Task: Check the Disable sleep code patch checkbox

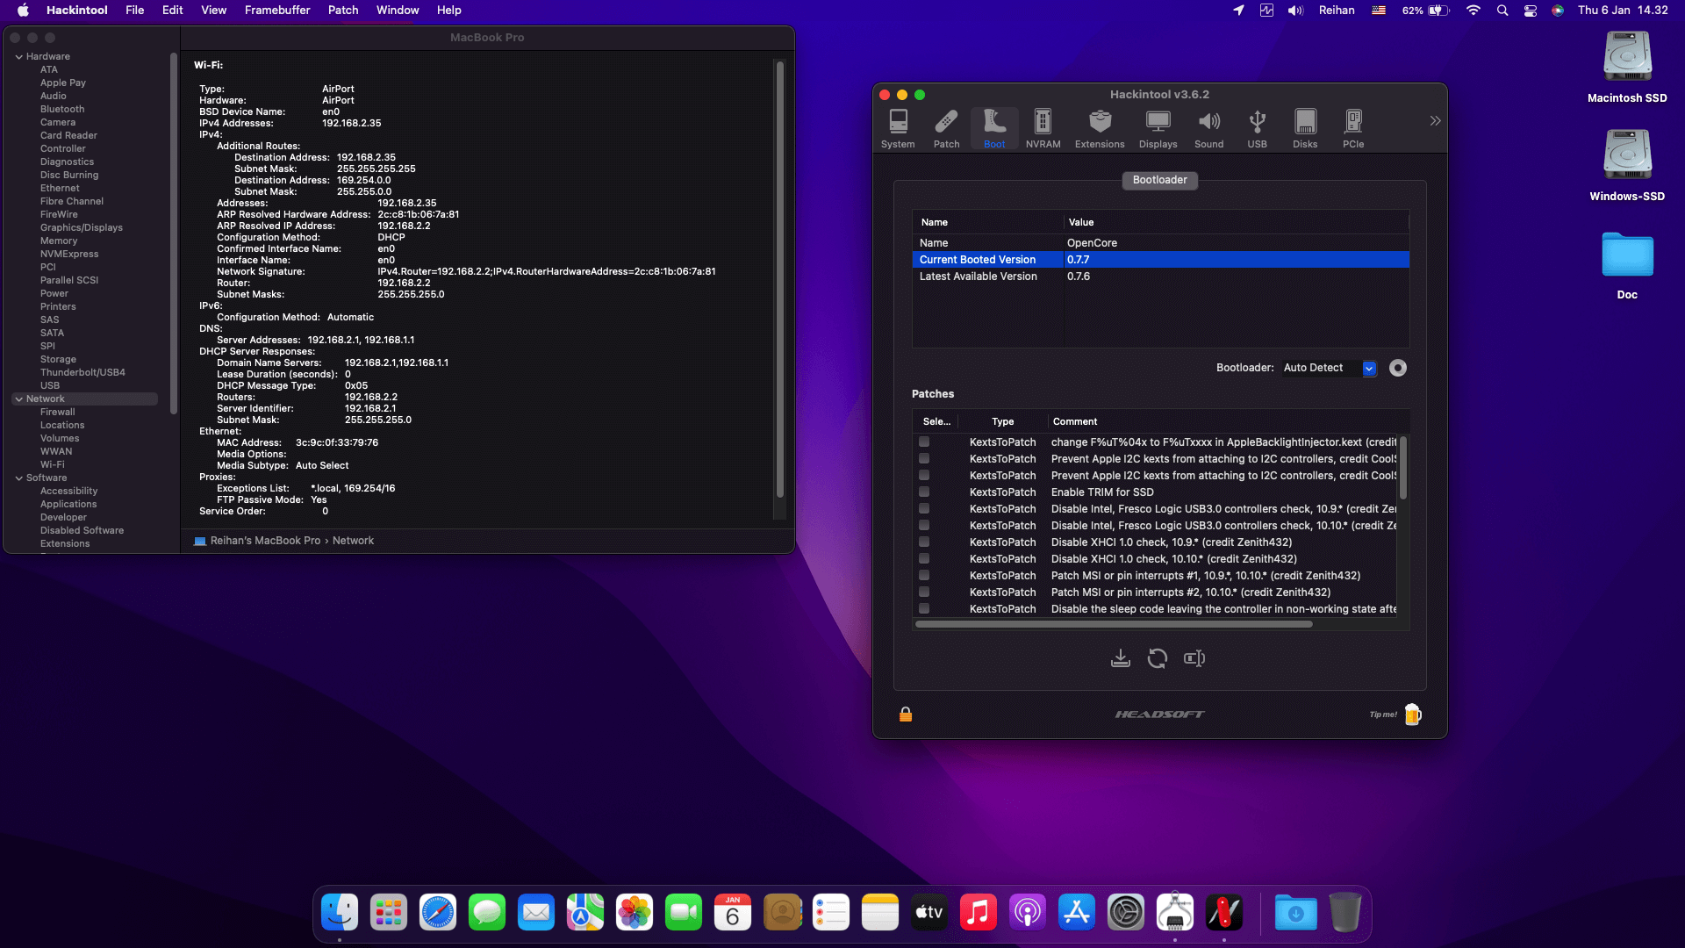Action: 924,608
